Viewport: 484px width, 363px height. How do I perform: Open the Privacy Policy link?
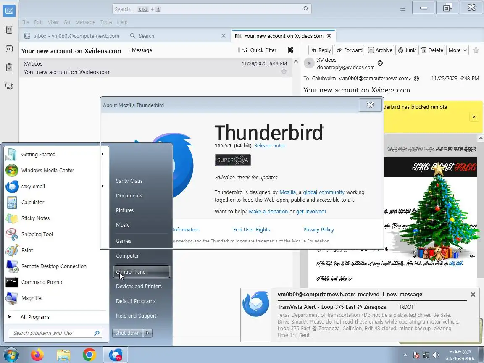(x=318, y=230)
